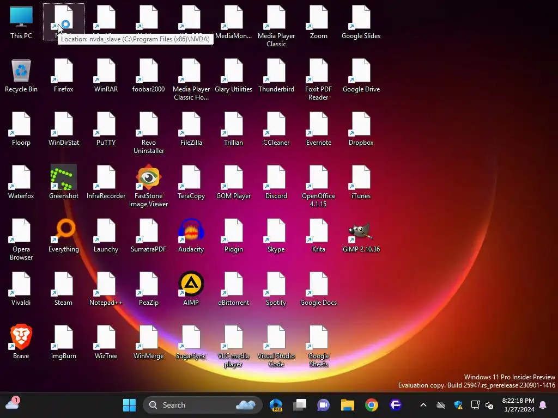Viewport: 558px width, 418px height.
Task: Select the Skype shortcut
Action: [276, 236]
